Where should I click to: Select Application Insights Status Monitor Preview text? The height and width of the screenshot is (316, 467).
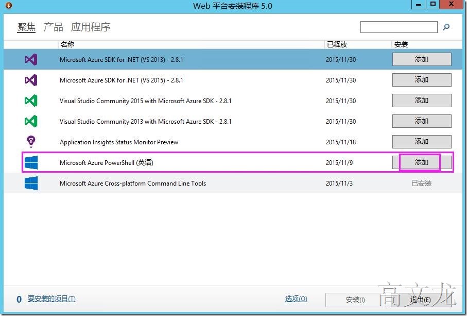[119, 142]
